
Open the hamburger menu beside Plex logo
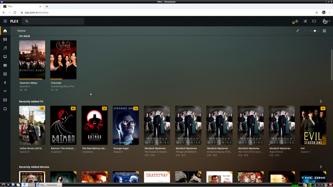click(5, 21)
